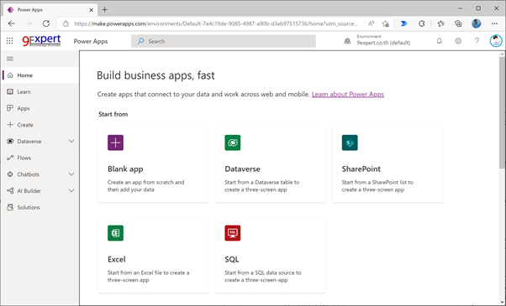Screen dimensions: 506x306
Task: Expand the AI Builder chevron
Action: [71, 191]
